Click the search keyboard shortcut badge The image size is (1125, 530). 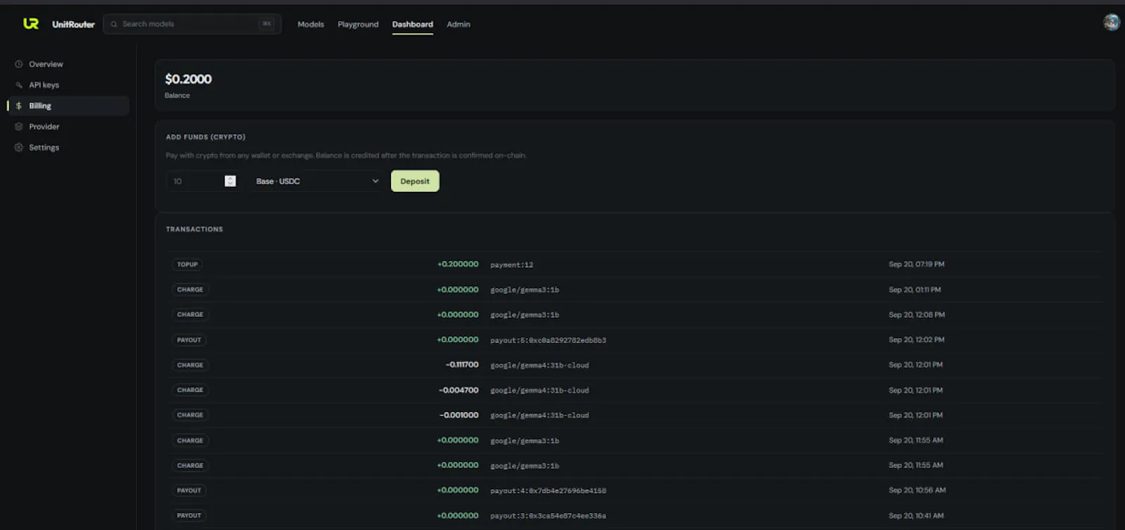pyautogui.click(x=266, y=24)
